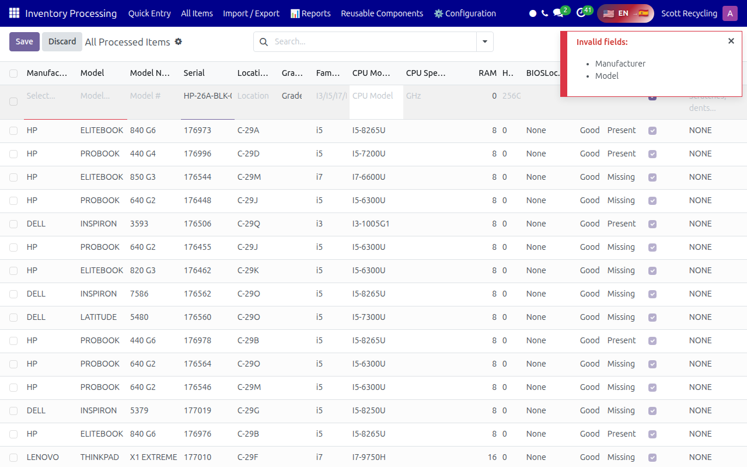747x467 pixels.
Task: Close the Invalid fields notification
Action: click(x=731, y=41)
